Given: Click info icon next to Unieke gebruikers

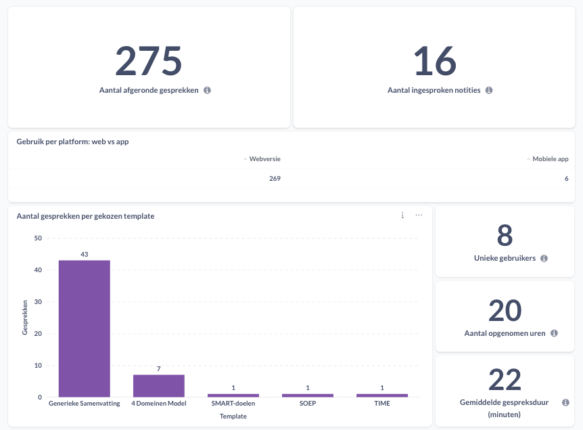Looking at the screenshot, I should [544, 259].
